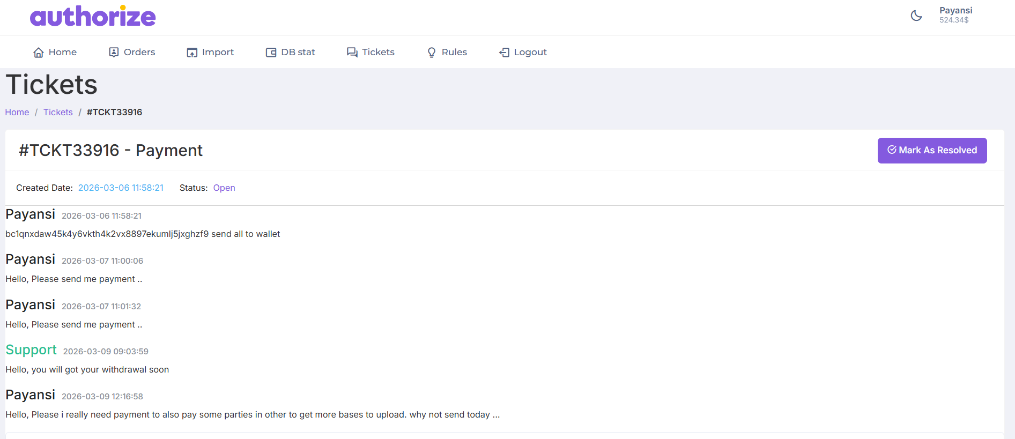Click the Logout arrow icon
The image size is (1015, 439).
click(x=504, y=53)
